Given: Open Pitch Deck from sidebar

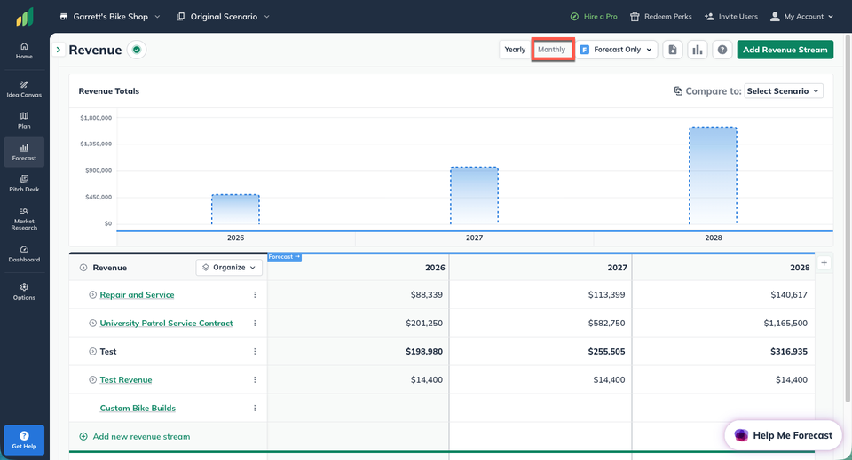Looking at the screenshot, I should (24, 183).
